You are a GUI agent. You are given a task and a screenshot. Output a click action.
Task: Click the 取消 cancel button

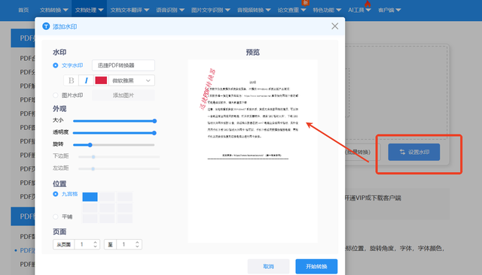268,267
